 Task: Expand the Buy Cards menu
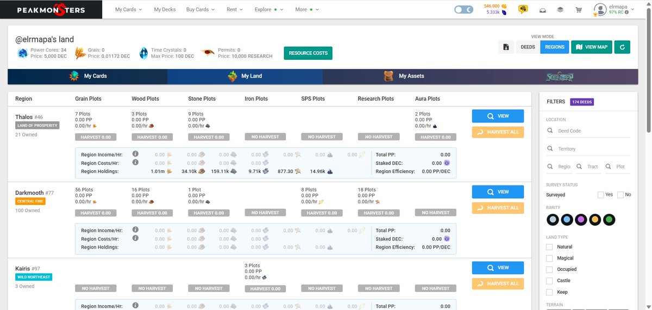pos(200,9)
